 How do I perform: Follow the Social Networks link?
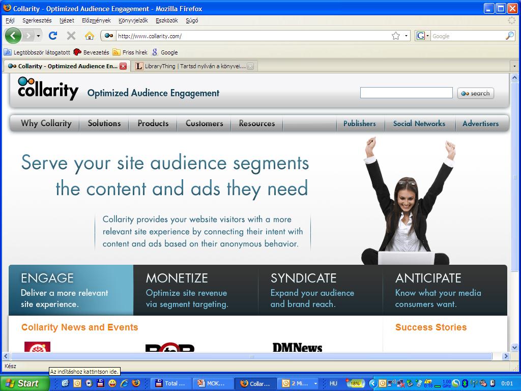click(419, 124)
